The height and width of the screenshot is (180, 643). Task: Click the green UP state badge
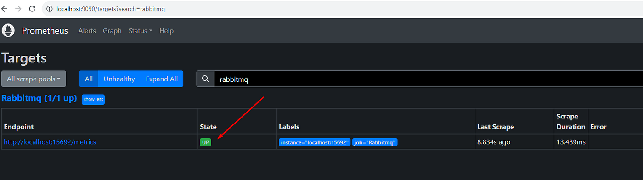pos(206,142)
